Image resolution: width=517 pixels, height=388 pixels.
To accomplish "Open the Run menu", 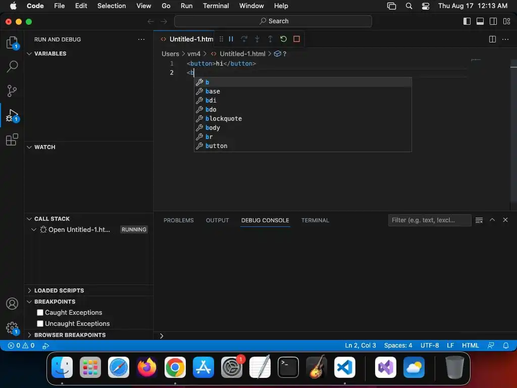I will [x=186, y=6].
